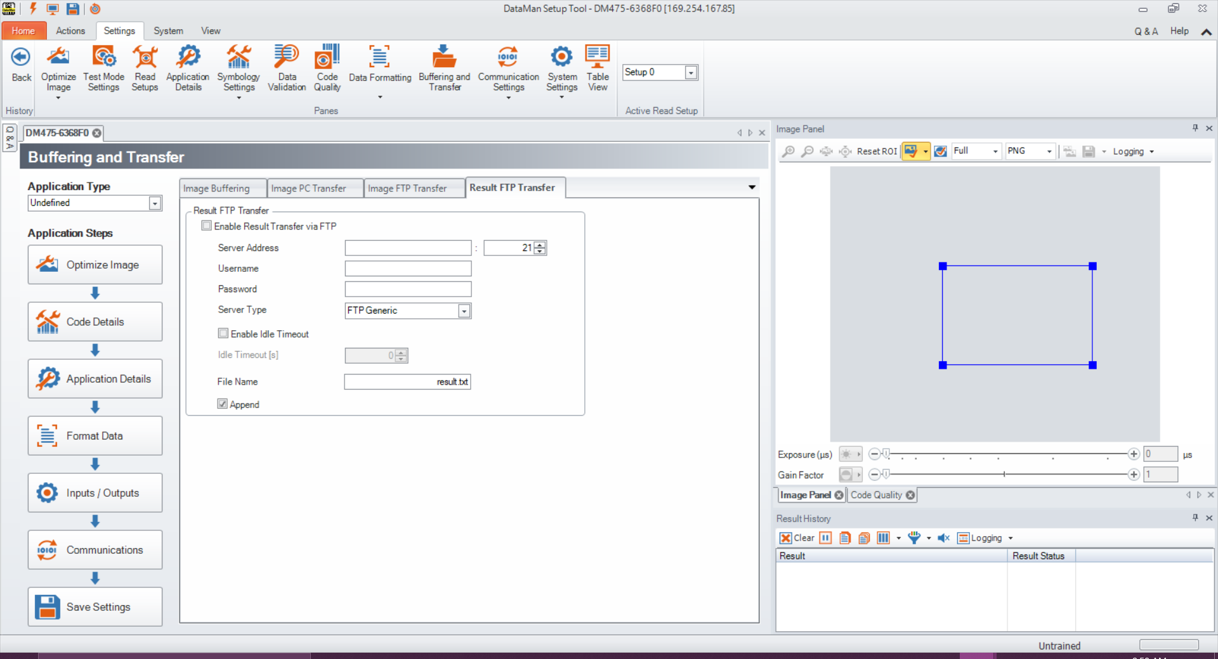Open the Setup 0 read setup dropdown
Screen dimensions: 1218x659
click(x=691, y=73)
